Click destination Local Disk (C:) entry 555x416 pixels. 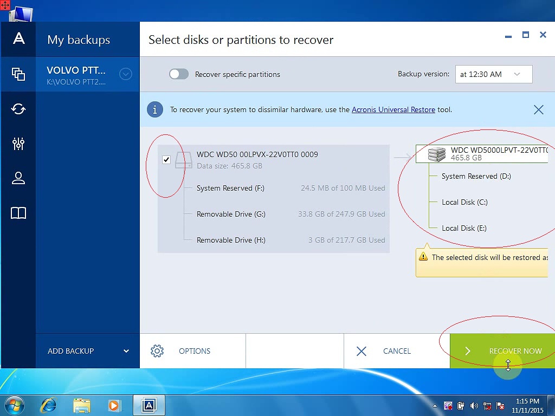click(464, 203)
